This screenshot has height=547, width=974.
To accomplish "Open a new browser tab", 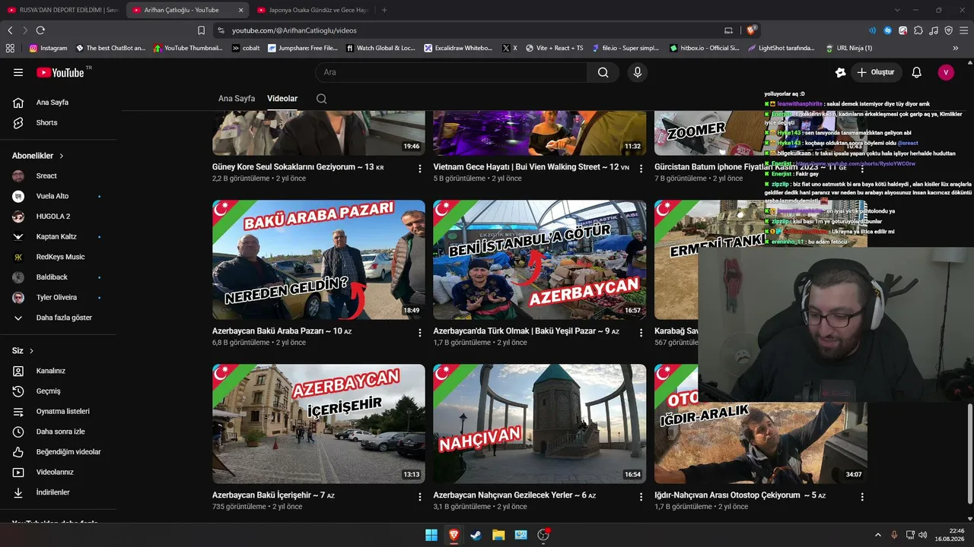I will click(x=384, y=10).
